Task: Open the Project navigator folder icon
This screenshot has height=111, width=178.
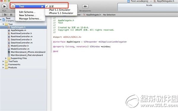Action: click(x=5, y=15)
